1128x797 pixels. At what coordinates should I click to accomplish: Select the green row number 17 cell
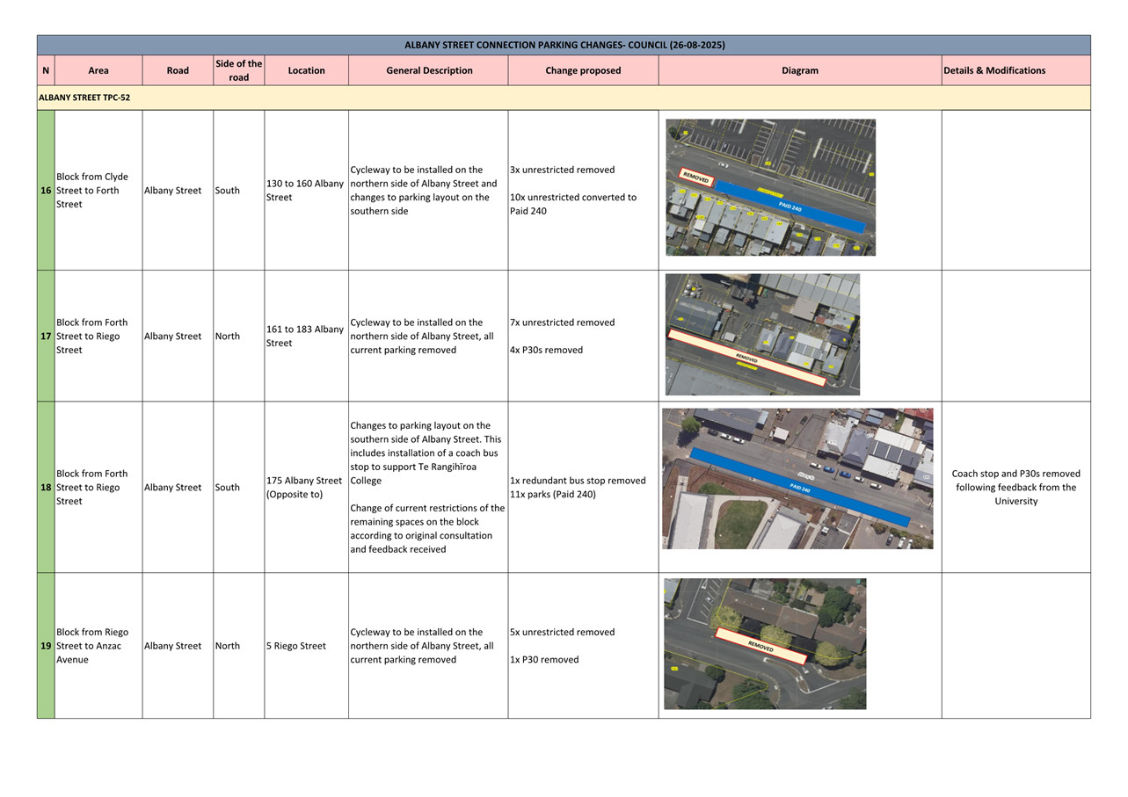[46, 337]
